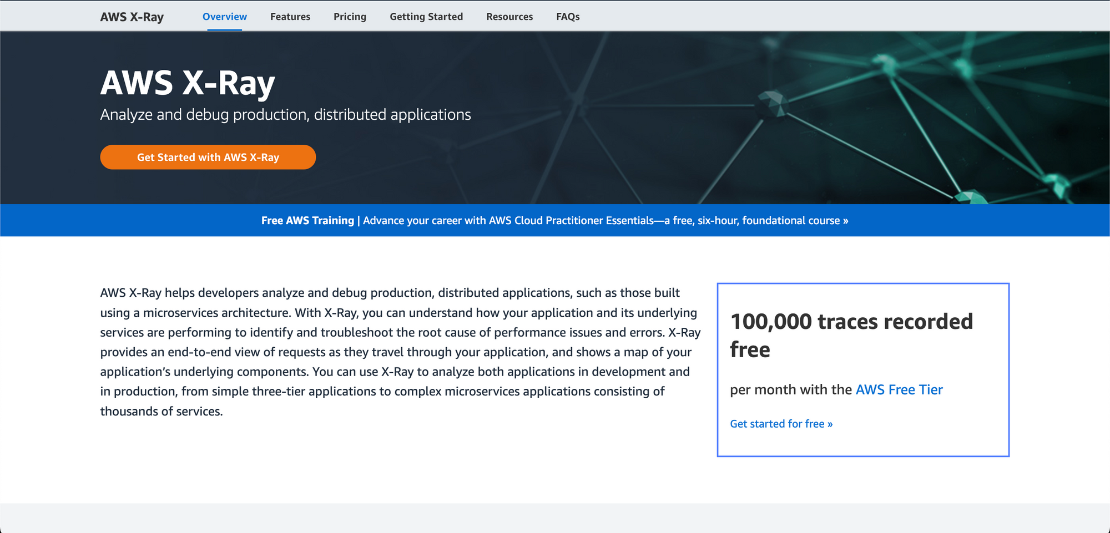Click the large AWS X-Ray hero heading
The width and height of the screenshot is (1110, 533).
188,83
